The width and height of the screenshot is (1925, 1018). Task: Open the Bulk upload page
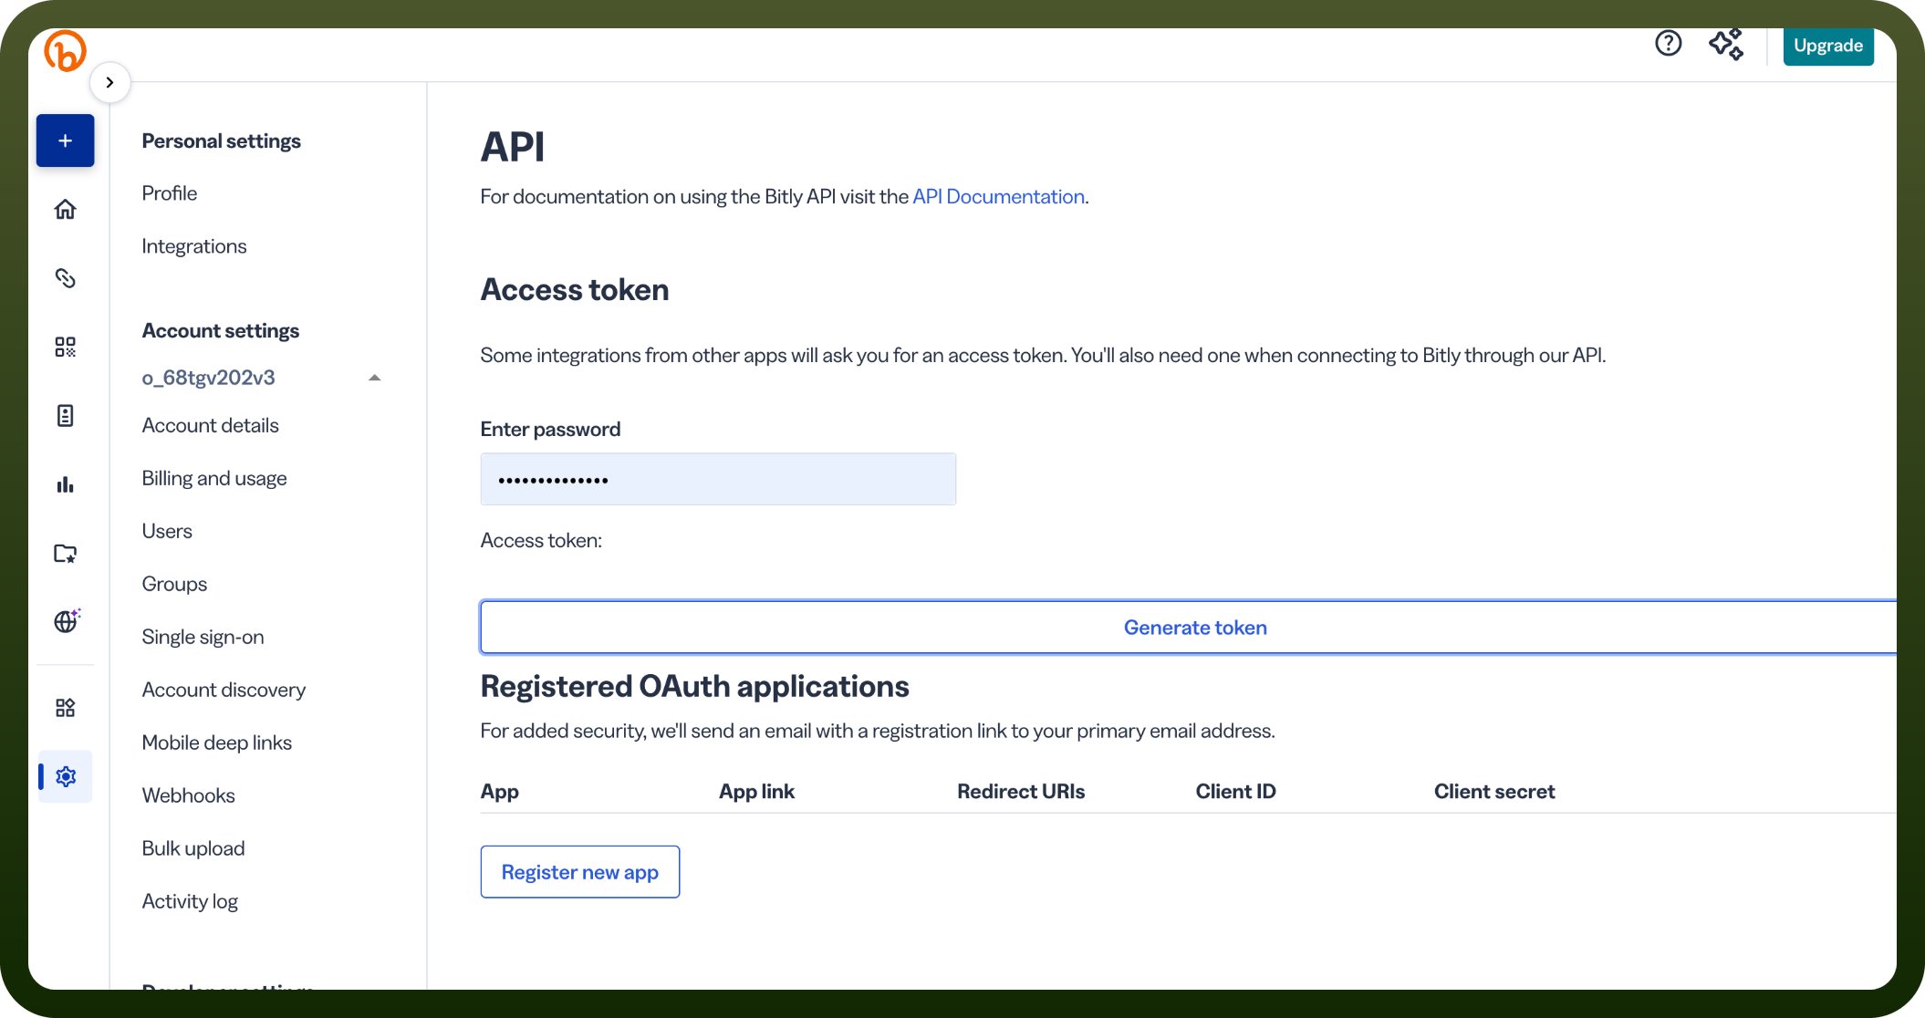tap(193, 848)
